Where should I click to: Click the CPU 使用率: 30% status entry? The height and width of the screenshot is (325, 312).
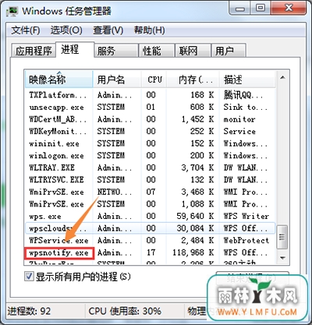pos(125,311)
